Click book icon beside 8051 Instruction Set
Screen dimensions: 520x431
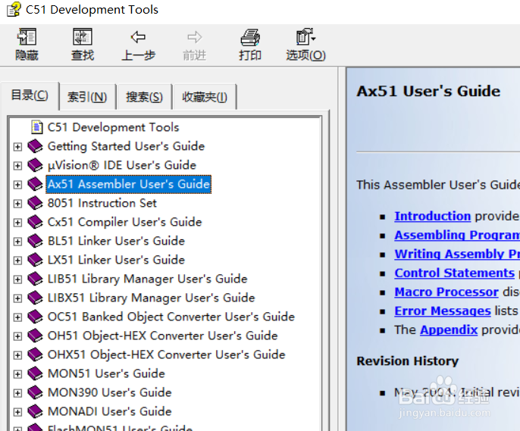(35, 203)
